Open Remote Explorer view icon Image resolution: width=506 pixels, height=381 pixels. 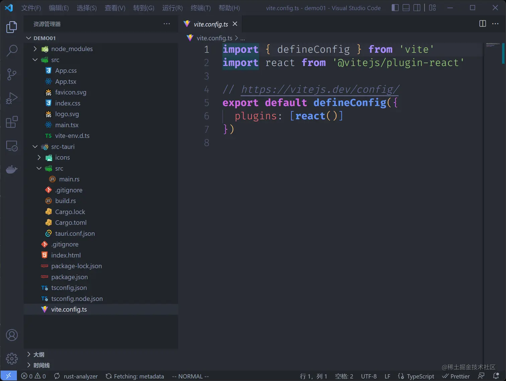point(12,146)
